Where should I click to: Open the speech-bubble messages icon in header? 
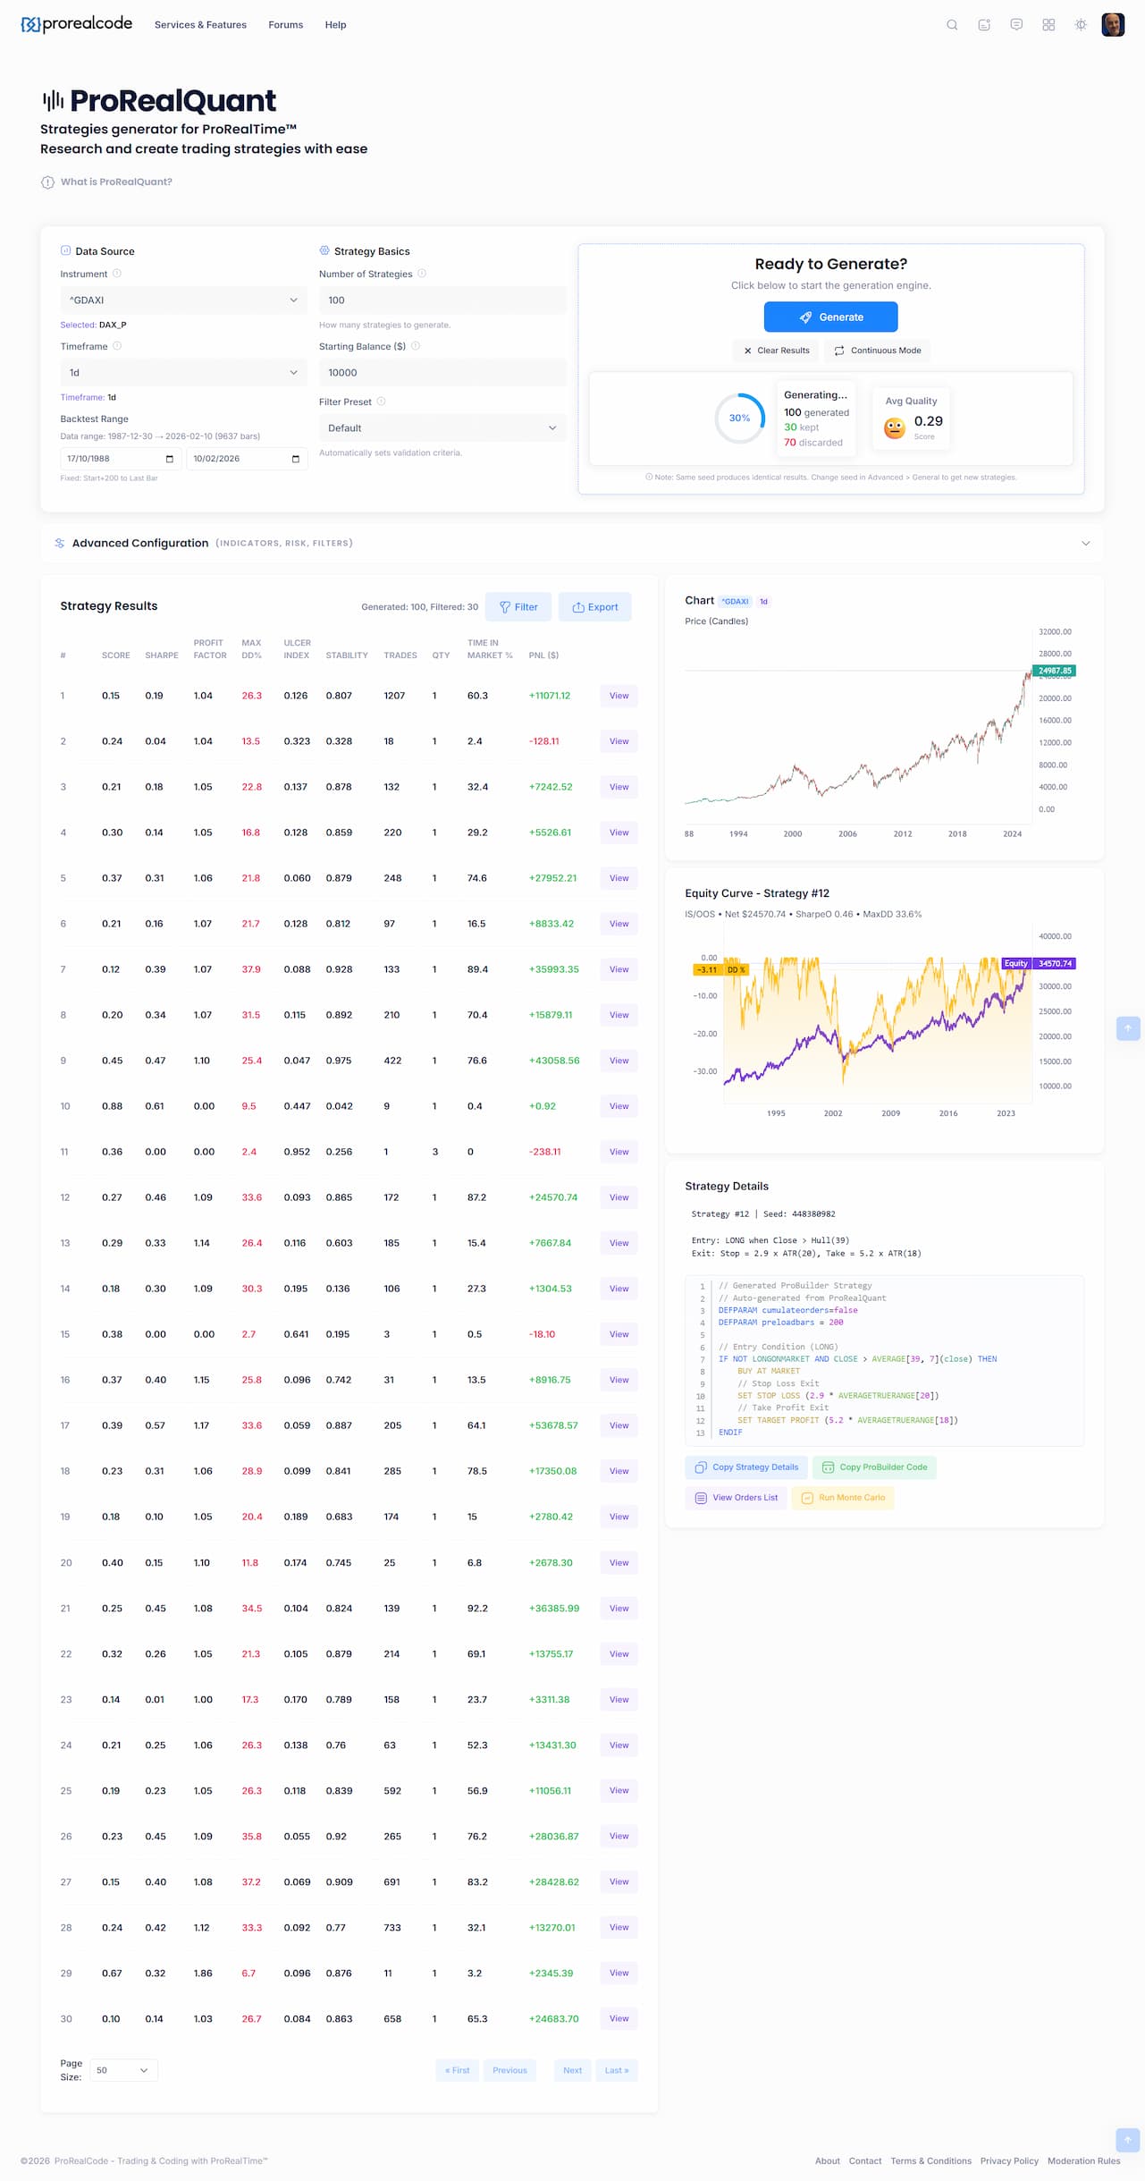(1016, 25)
